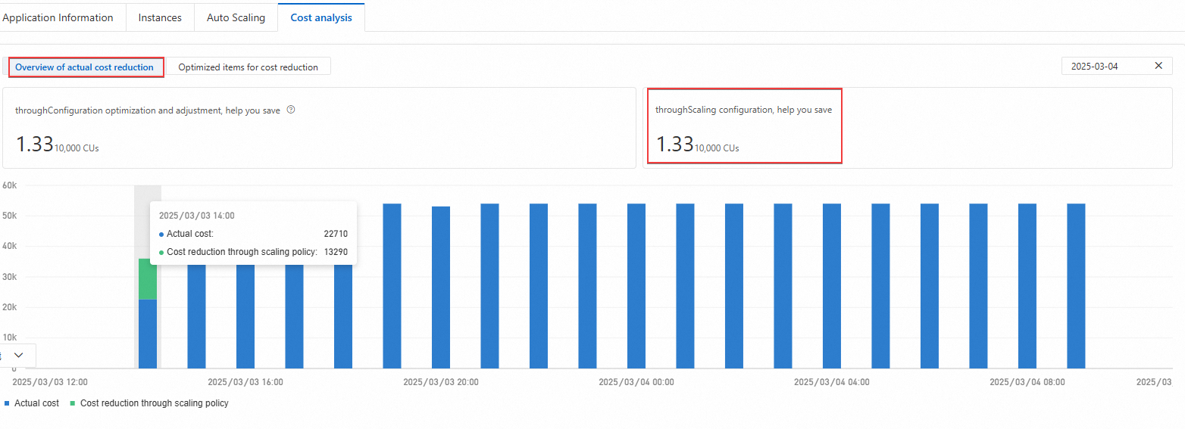Click the 2025/03/03 20:00 axis label
Screen dimensions: 1185x429
coord(441,382)
